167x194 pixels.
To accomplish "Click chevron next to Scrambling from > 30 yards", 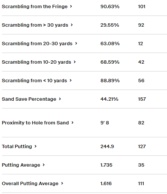I will click(x=72, y=25).
